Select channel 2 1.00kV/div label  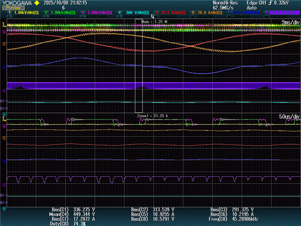[60, 13]
